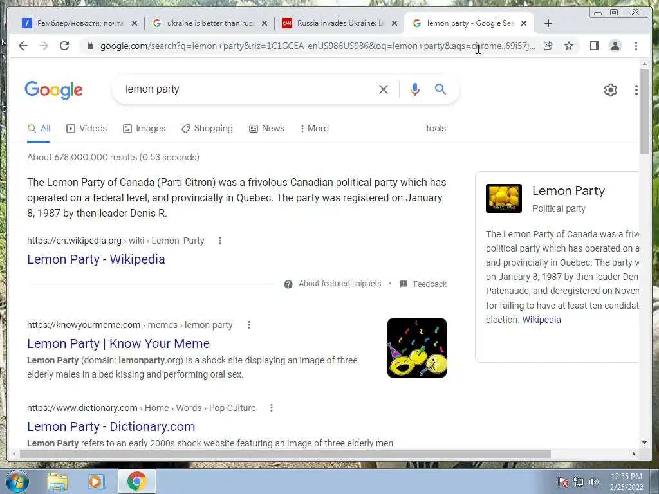Click the Google logo

pos(54,90)
